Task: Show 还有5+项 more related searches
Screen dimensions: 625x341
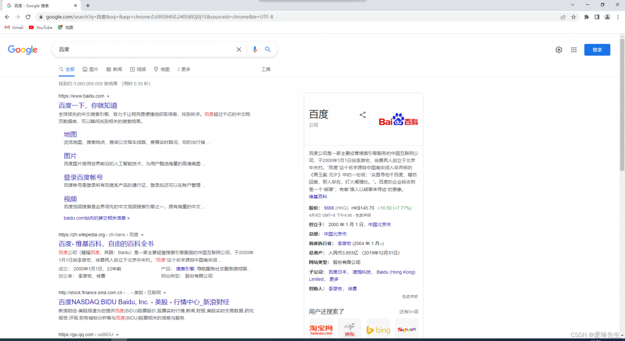Action: (409, 312)
